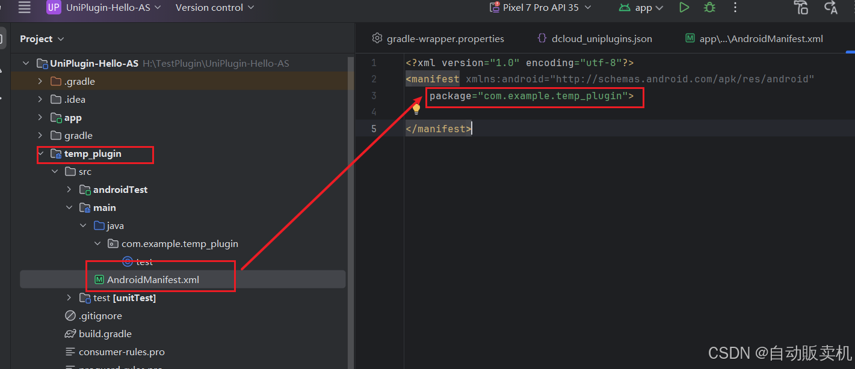Click line number 1 in the gutter

(x=374, y=63)
